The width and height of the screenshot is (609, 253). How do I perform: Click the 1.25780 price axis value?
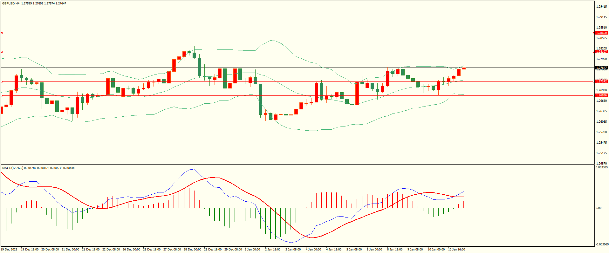602,132
